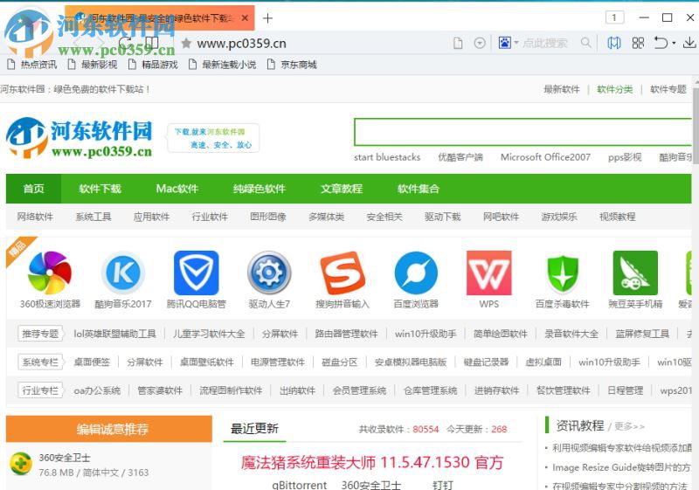Open the 豌豆荚手机精灵 icon
The image size is (699, 490).
click(x=635, y=273)
